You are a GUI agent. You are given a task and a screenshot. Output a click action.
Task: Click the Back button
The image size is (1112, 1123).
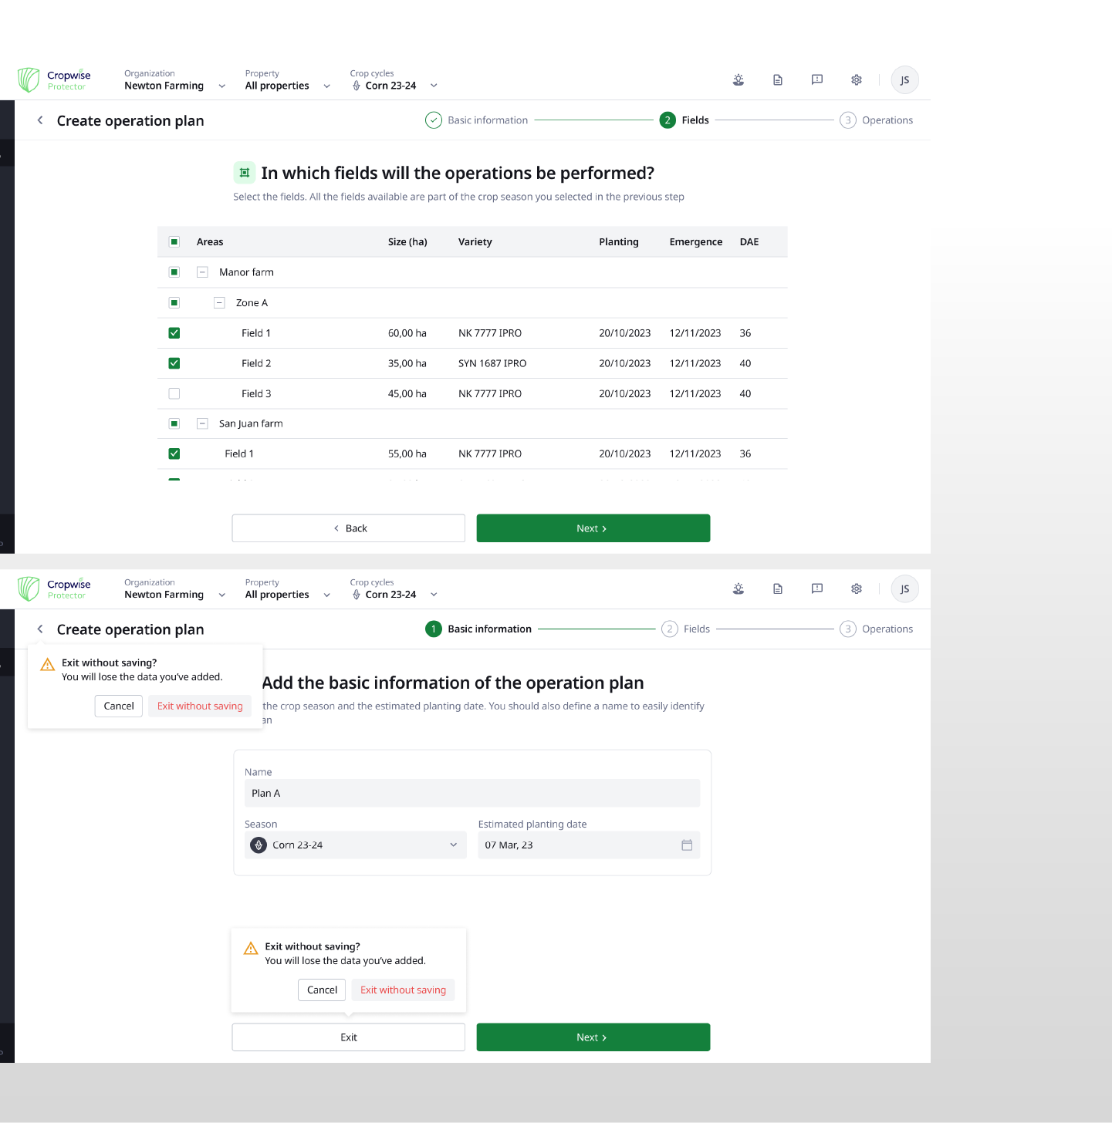point(349,528)
